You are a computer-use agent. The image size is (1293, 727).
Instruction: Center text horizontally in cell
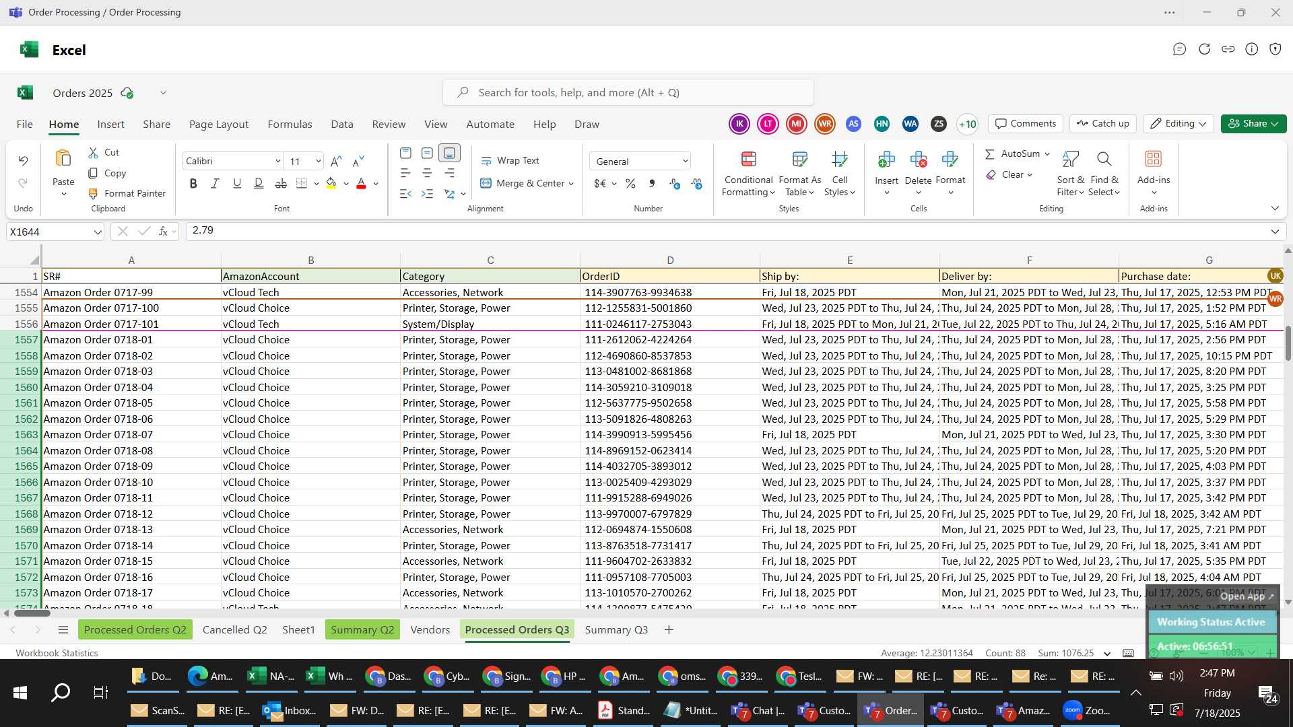pos(427,174)
